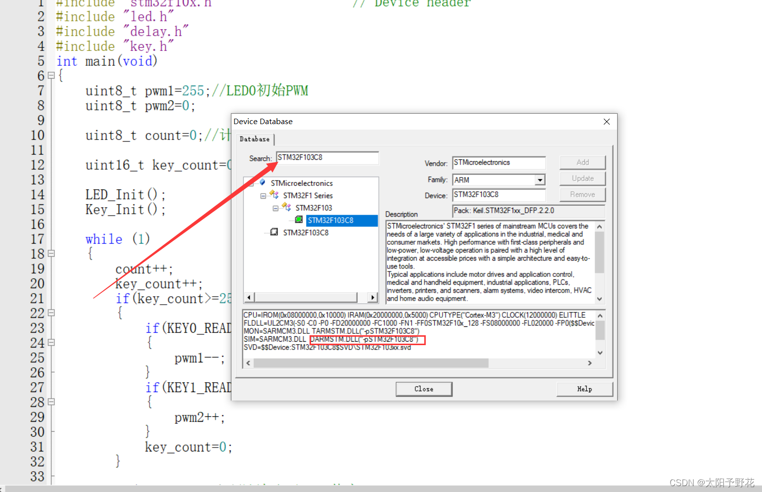Click code line '#include "delay.h"'

[x=122, y=31]
